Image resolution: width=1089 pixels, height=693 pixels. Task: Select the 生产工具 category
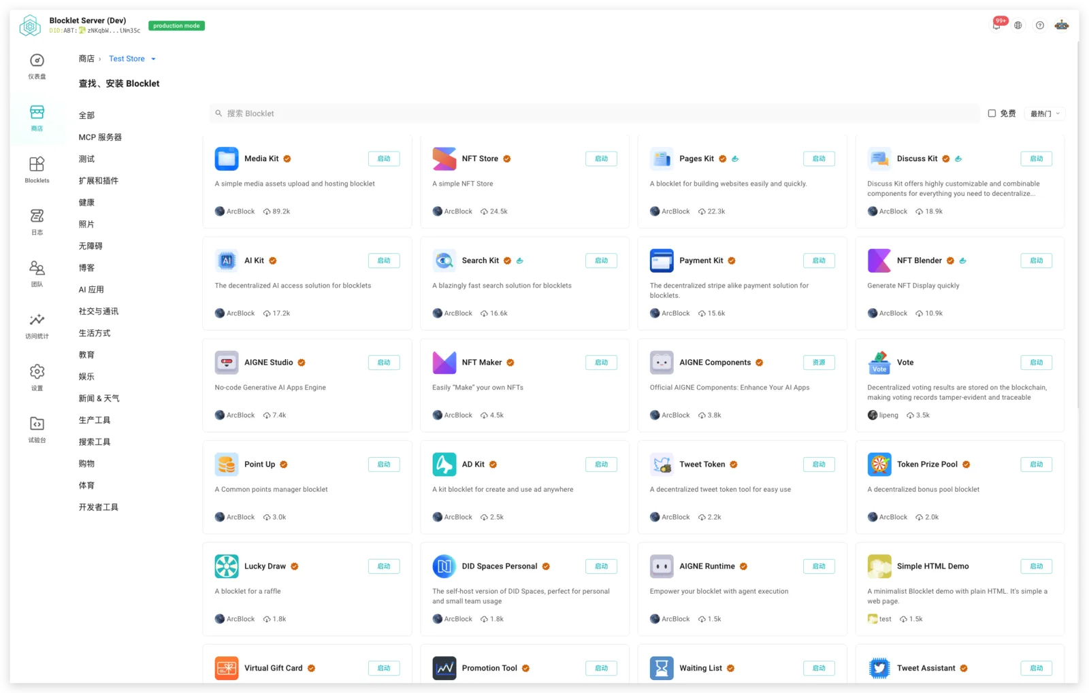click(95, 420)
